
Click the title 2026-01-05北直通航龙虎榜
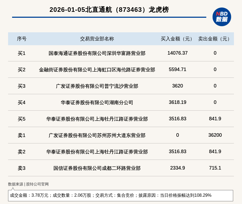[109, 10]
